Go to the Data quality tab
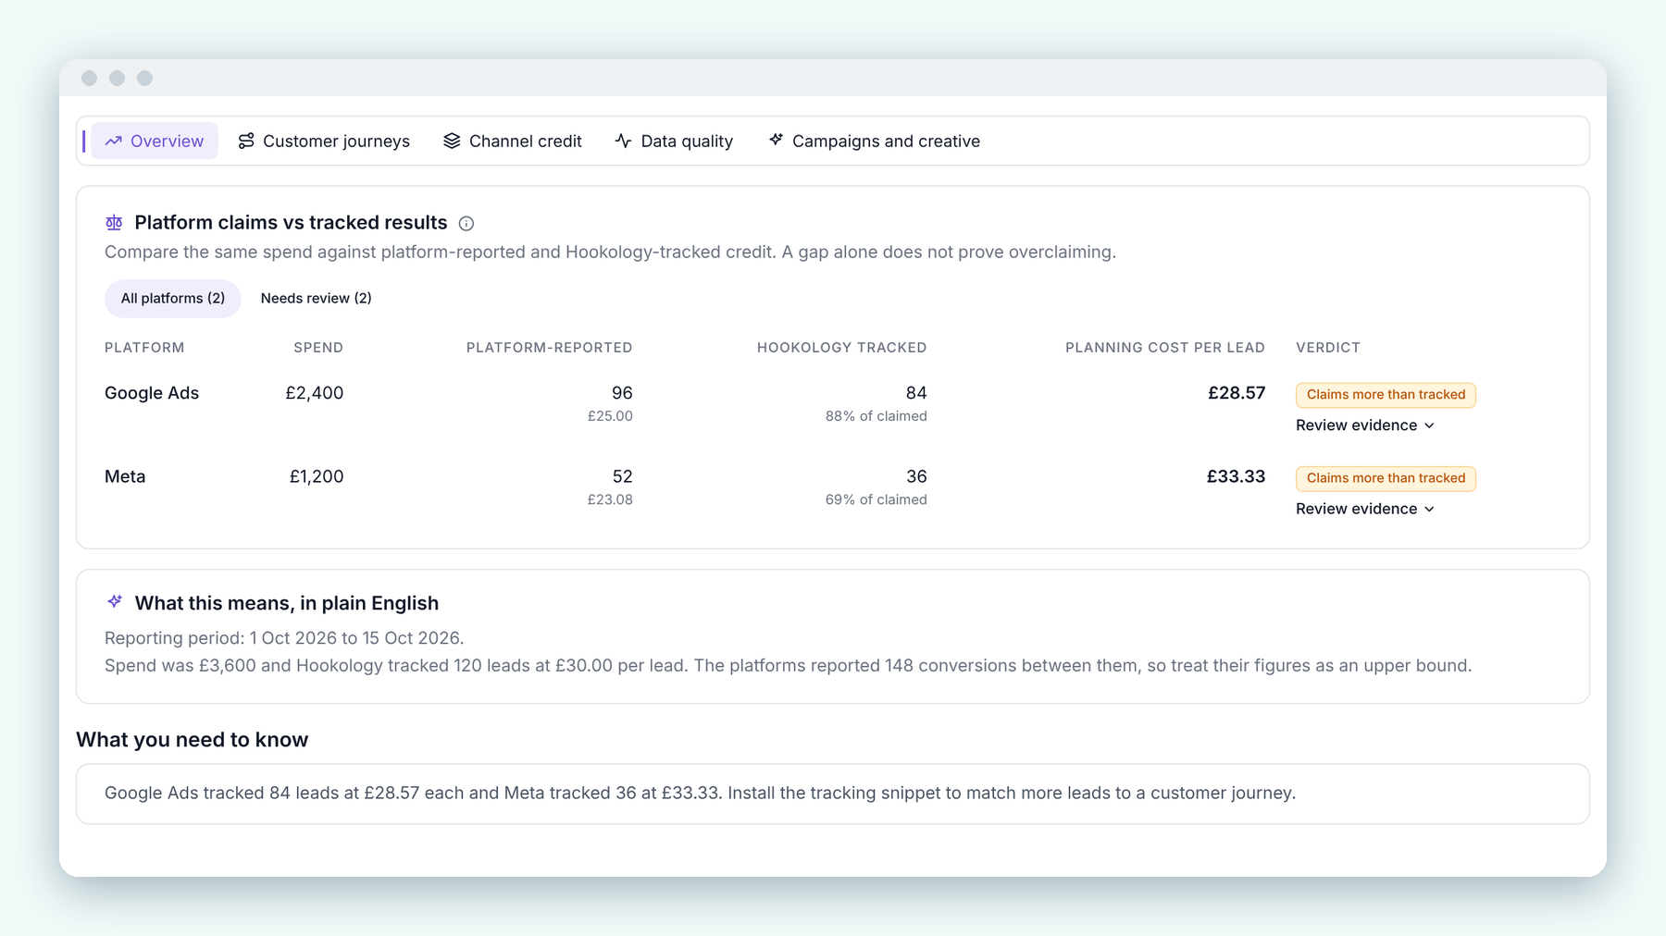The width and height of the screenshot is (1666, 936). point(674,141)
